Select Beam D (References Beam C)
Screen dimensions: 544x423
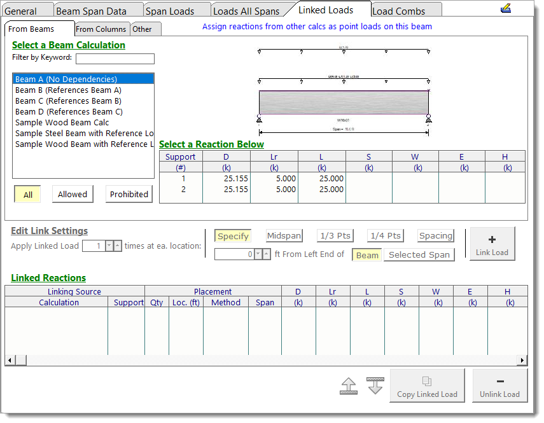click(83, 112)
